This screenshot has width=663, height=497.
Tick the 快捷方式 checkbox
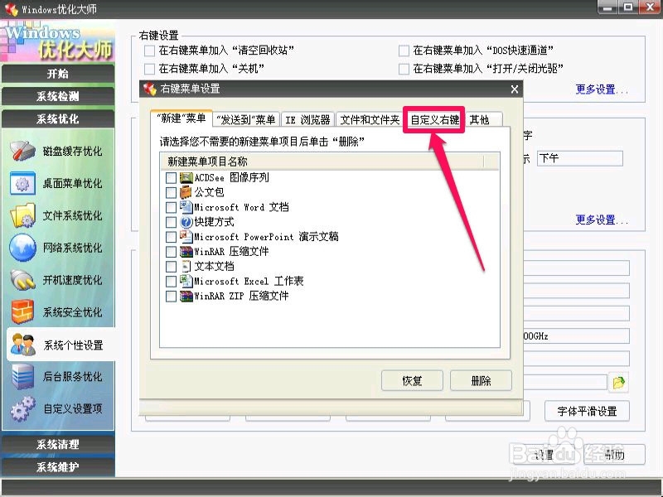pos(171,222)
